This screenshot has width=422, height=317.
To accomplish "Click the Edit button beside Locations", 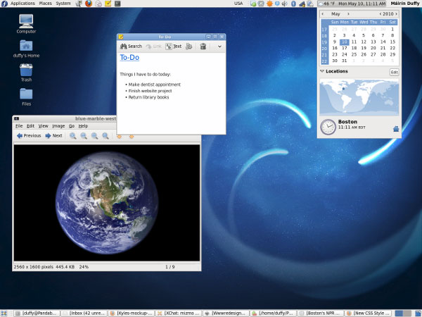I will click(x=394, y=72).
